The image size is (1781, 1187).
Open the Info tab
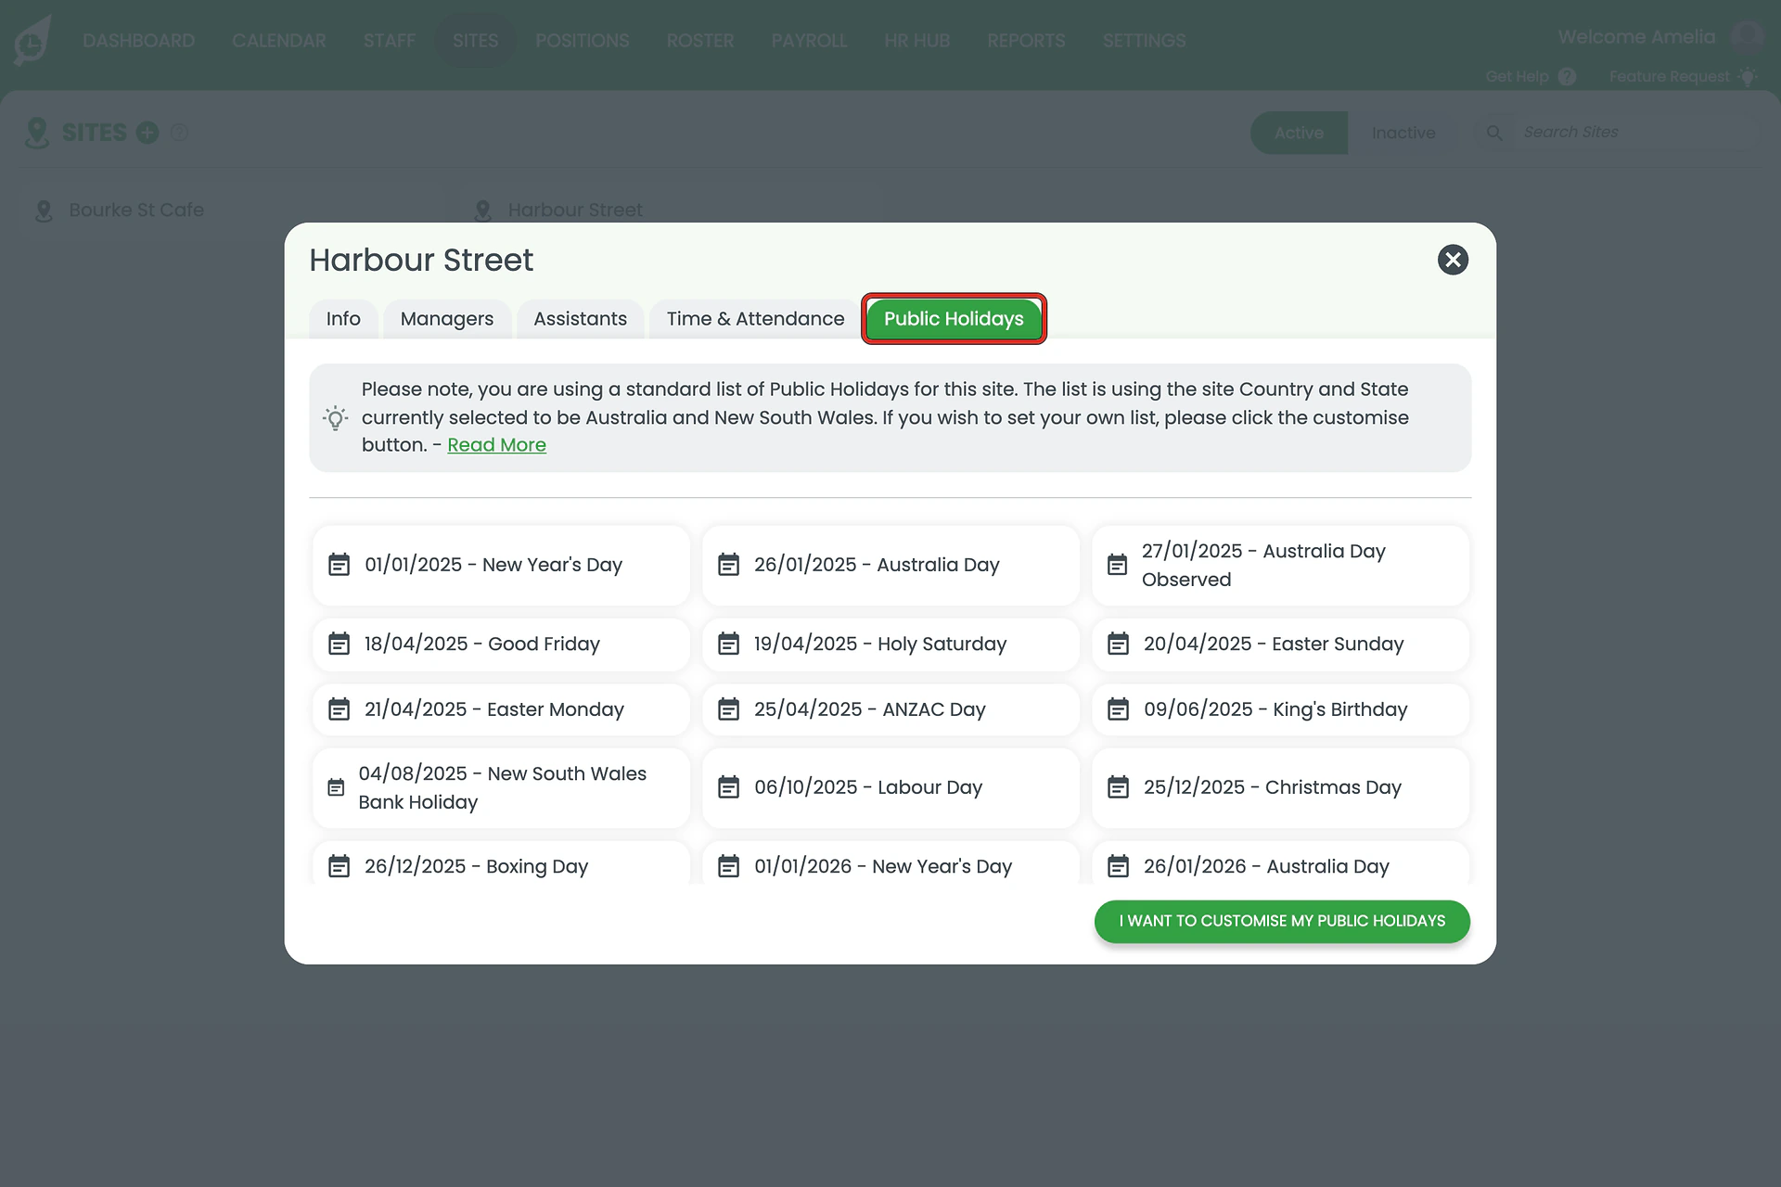coord(343,319)
